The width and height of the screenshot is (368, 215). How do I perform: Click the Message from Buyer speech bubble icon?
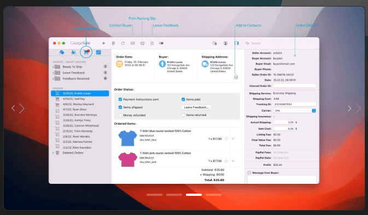[x=249, y=173]
